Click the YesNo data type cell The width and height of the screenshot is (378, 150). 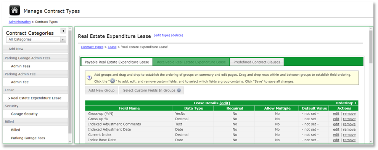click(193, 114)
